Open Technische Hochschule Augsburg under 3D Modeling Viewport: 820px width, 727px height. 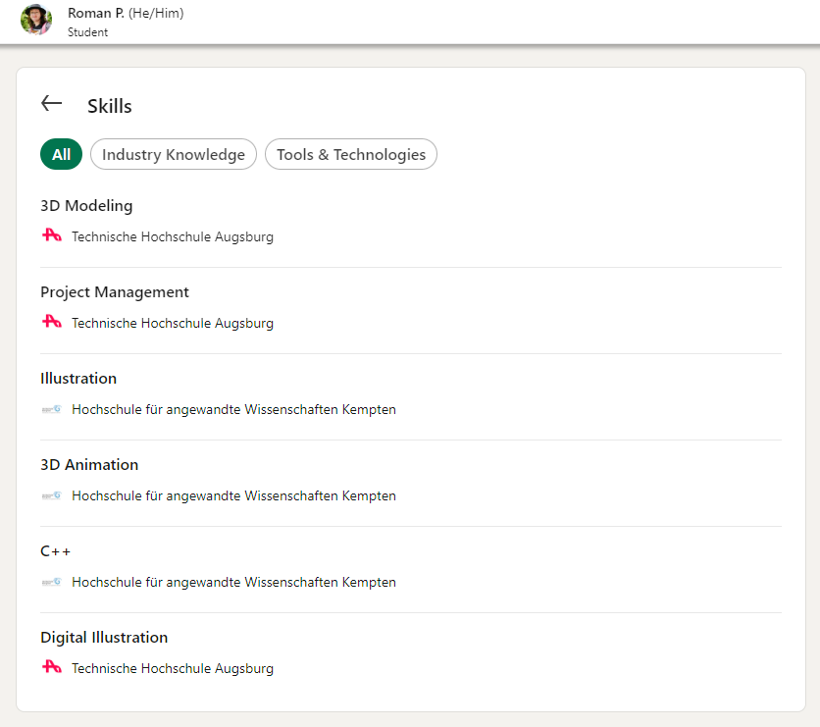173,236
